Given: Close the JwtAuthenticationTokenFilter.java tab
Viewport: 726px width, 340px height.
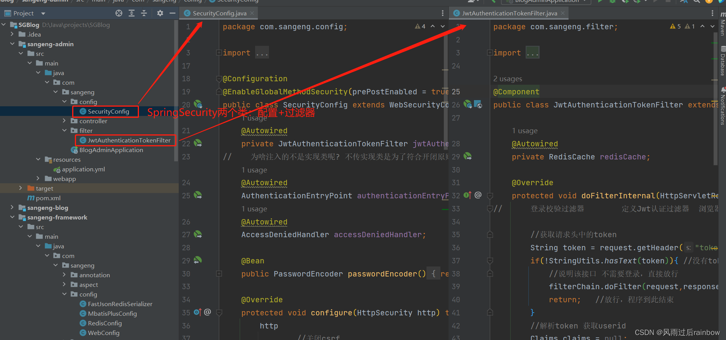Looking at the screenshot, I should 563,13.
